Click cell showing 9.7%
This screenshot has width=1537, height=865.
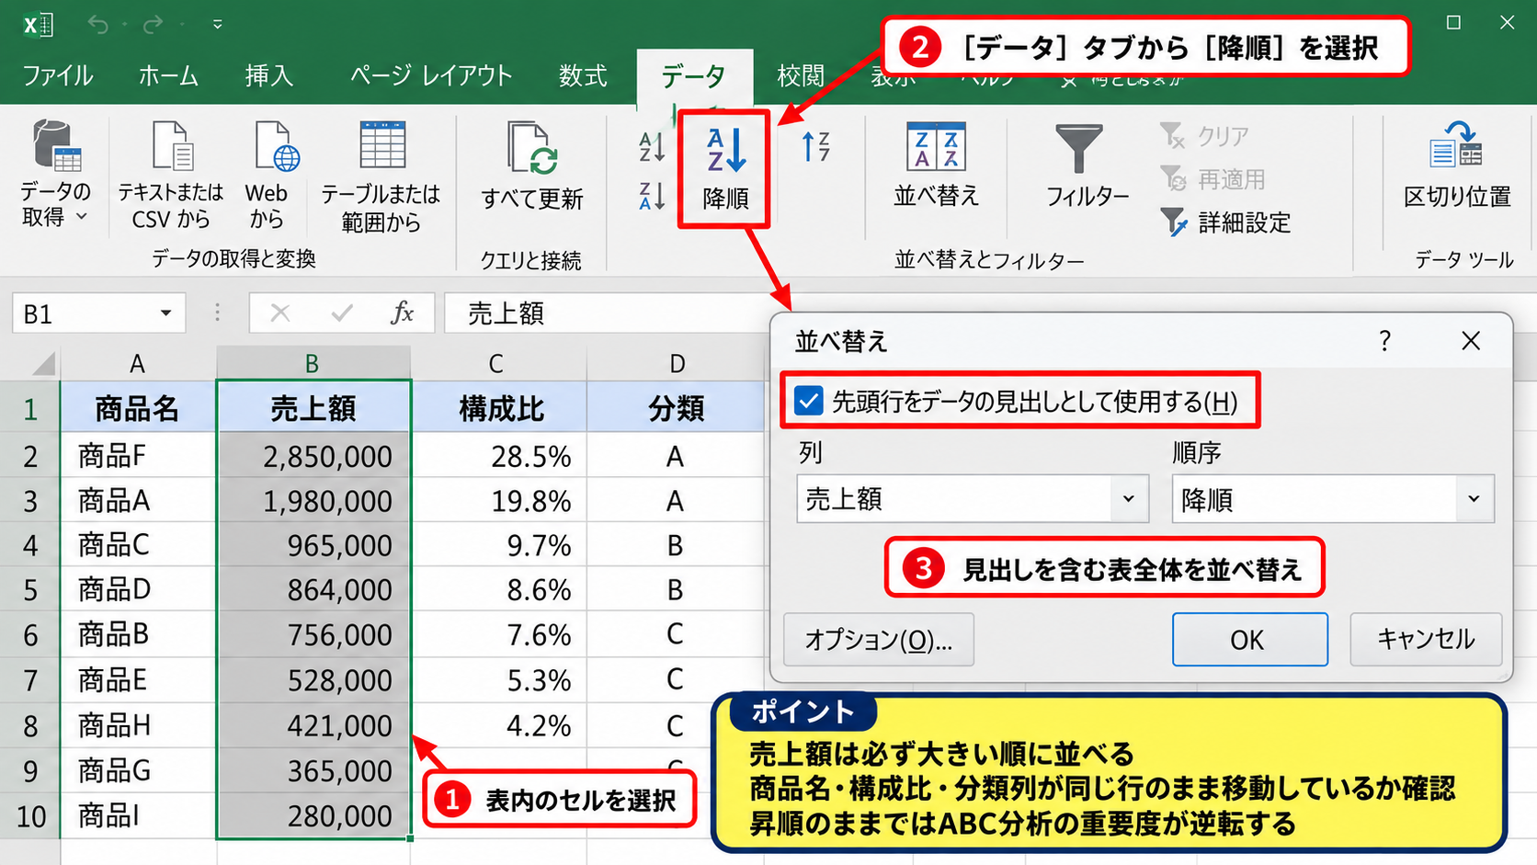tap(498, 546)
